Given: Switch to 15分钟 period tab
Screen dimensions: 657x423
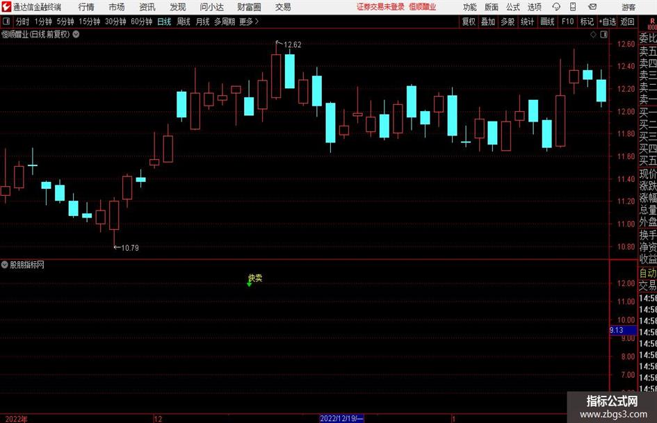Looking at the screenshot, I should [x=89, y=22].
